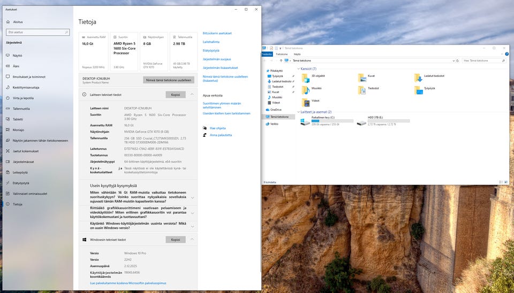Collapse the Laitteen tekniset tiedot section
514x293 pixels.
coord(192,94)
